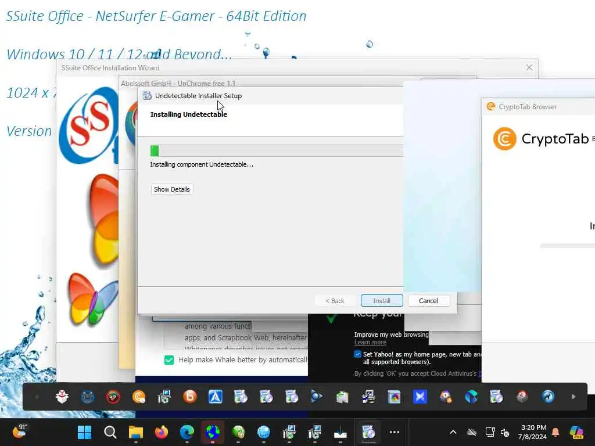This screenshot has height=446, width=595.
Task: Open the orange 'b' circle dock icon
Action: [x=190, y=397]
